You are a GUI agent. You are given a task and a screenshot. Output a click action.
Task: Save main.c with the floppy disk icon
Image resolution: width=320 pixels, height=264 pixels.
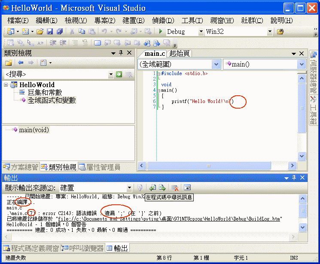click(x=50, y=31)
